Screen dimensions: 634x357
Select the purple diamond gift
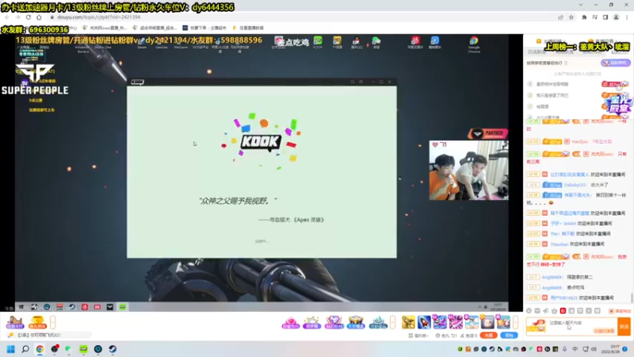[x=334, y=323]
